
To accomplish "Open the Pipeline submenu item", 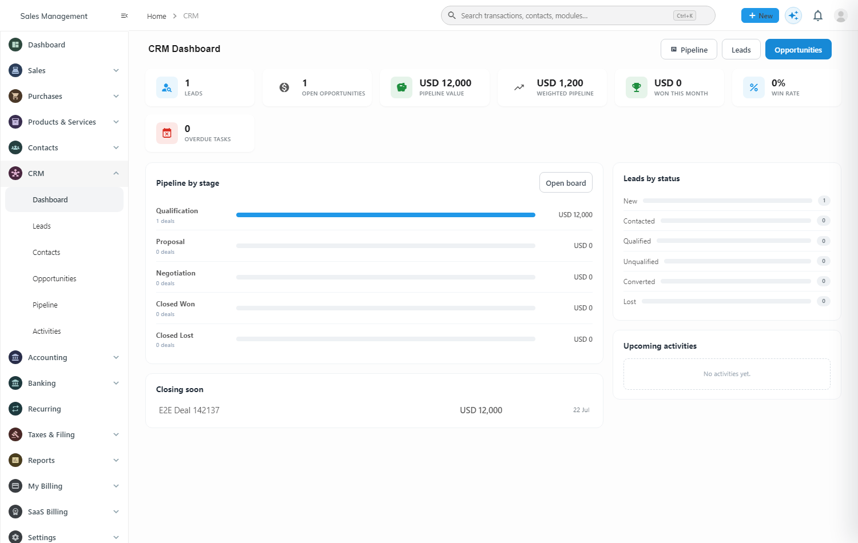I will click(64, 305).
